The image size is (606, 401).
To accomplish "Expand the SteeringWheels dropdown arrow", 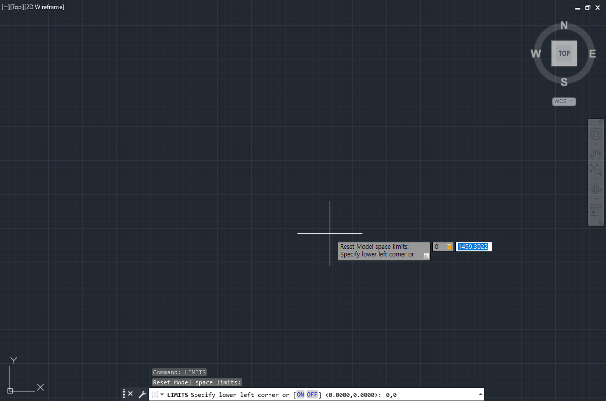I will pyautogui.click(x=596, y=145).
